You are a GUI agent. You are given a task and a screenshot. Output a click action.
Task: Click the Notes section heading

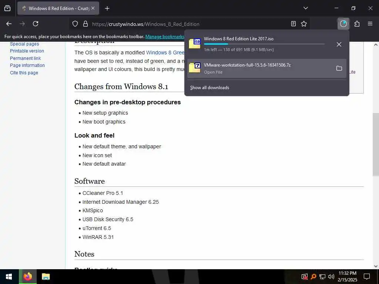coord(84,254)
